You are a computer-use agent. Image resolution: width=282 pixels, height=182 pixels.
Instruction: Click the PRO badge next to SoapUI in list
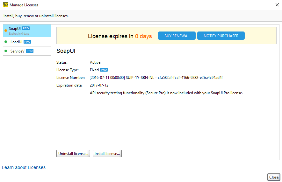[26, 28]
